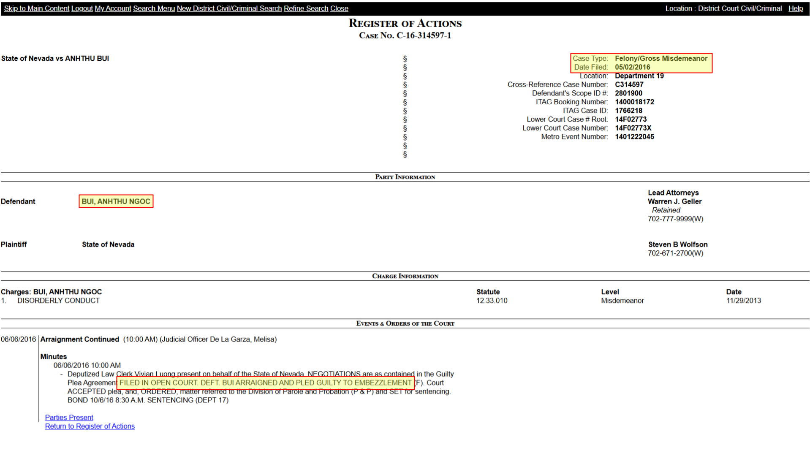Start a New District Civil/Criminal Search
This screenshot has width=810, height=456.
pos(229,8)
